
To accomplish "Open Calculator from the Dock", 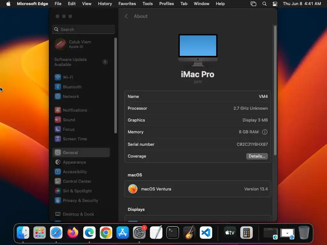I will (x=247, y=233).
